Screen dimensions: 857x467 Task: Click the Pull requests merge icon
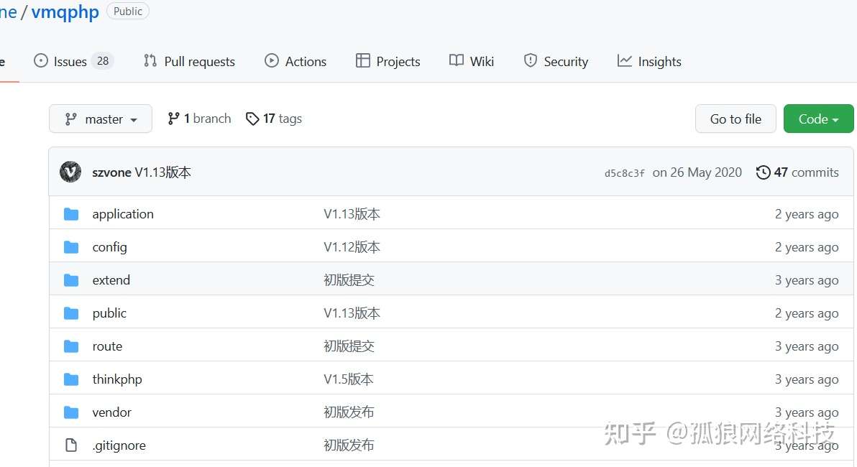(x=150, y=60)
